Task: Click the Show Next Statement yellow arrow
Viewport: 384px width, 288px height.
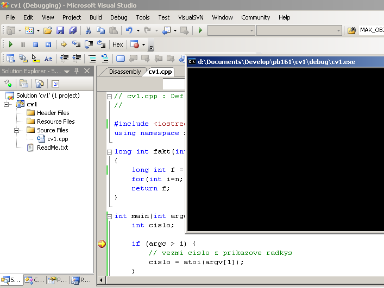Action: tap(64, 44)
